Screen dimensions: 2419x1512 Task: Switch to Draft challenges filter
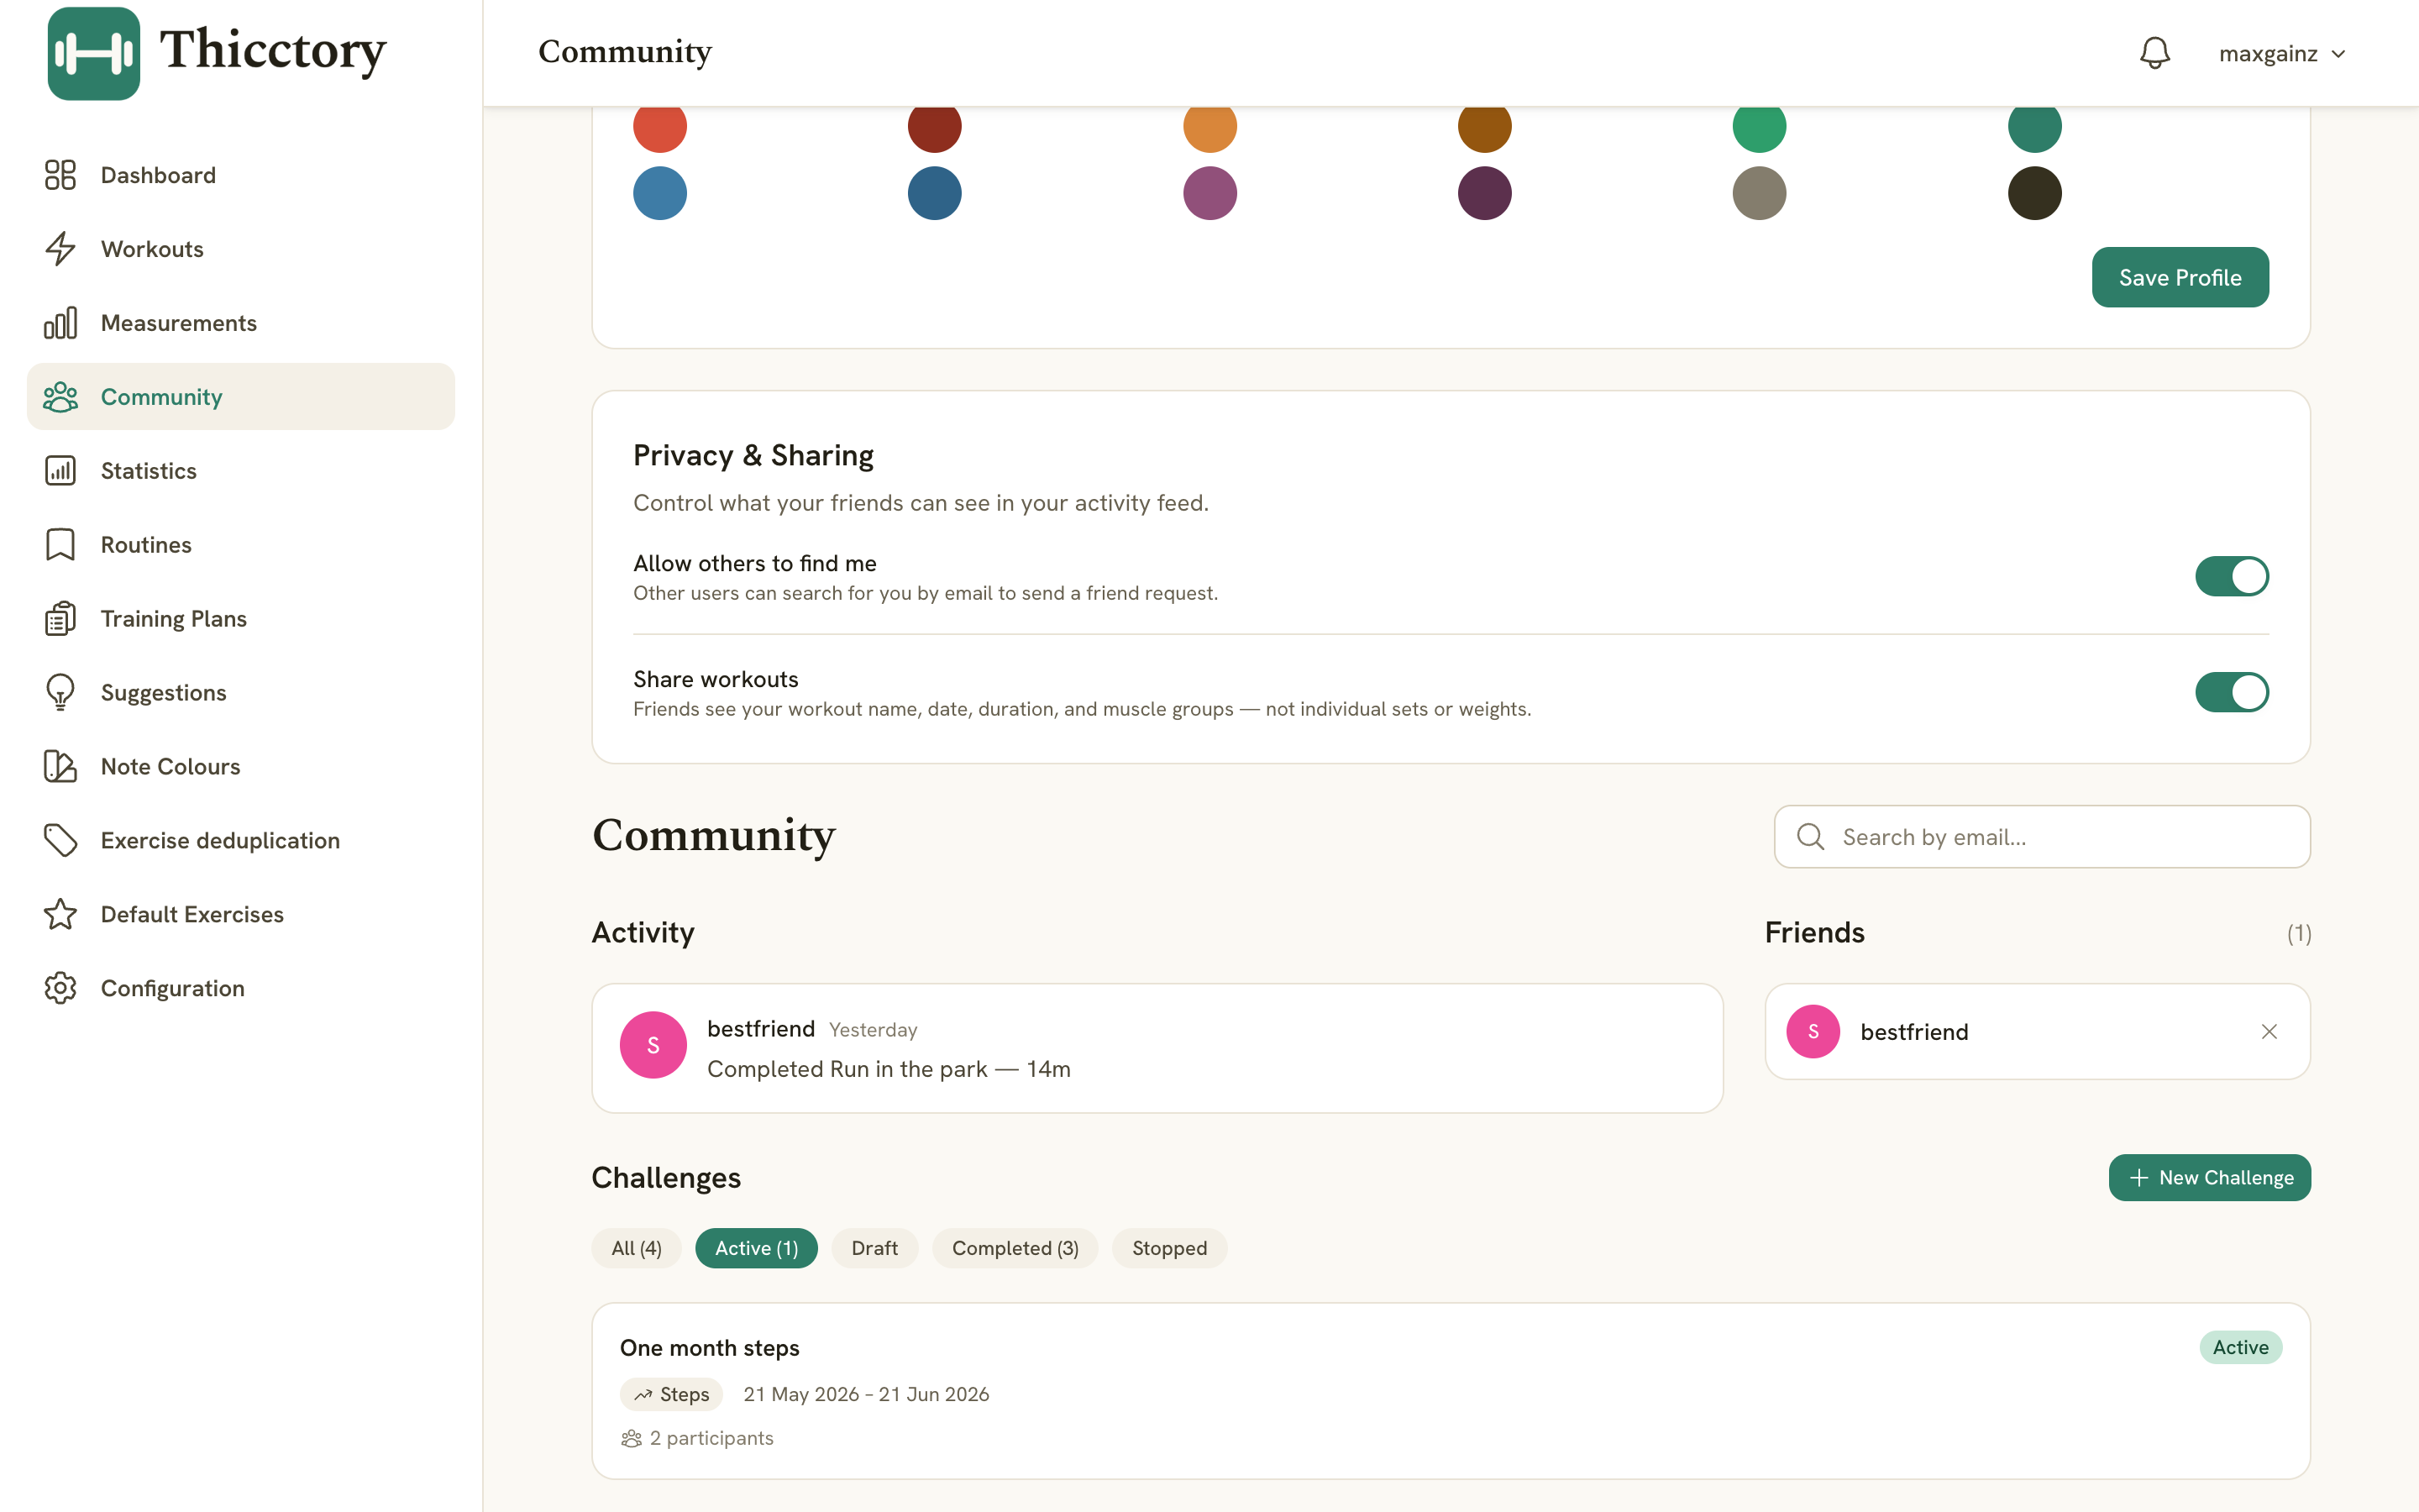874,1248
